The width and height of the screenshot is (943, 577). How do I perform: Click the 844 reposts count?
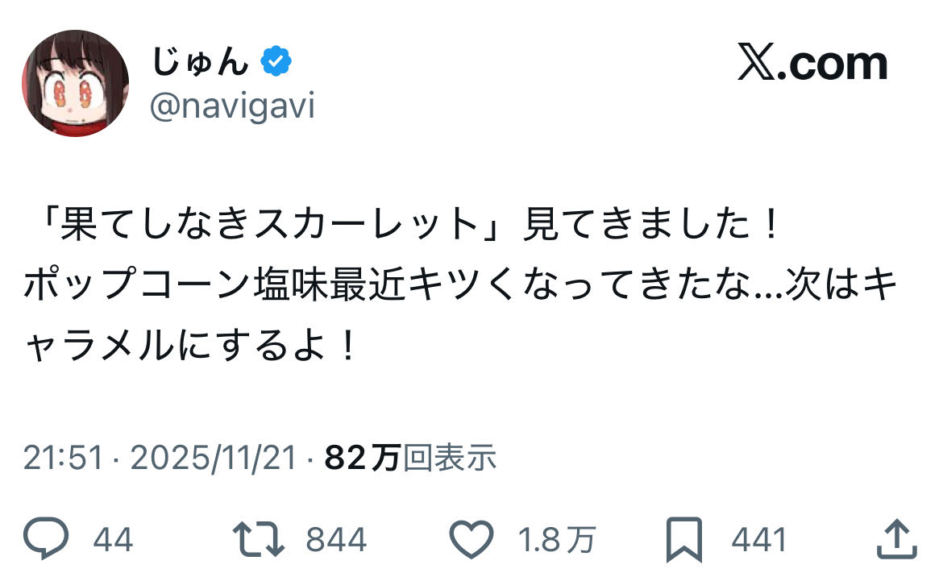[x=335, y=539]
